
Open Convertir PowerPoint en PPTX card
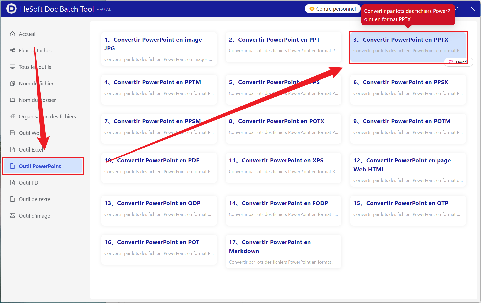pyautogui.click(x=408, y=47)
